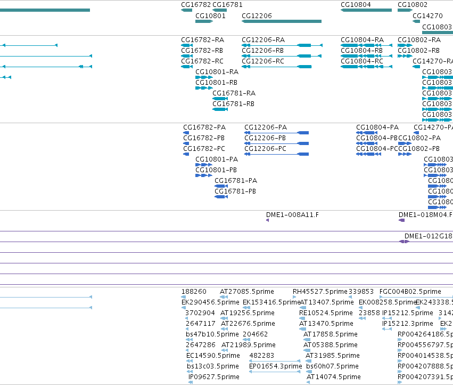
Task: Select EST FGC004B02.5prime
Action: [410, 292]
